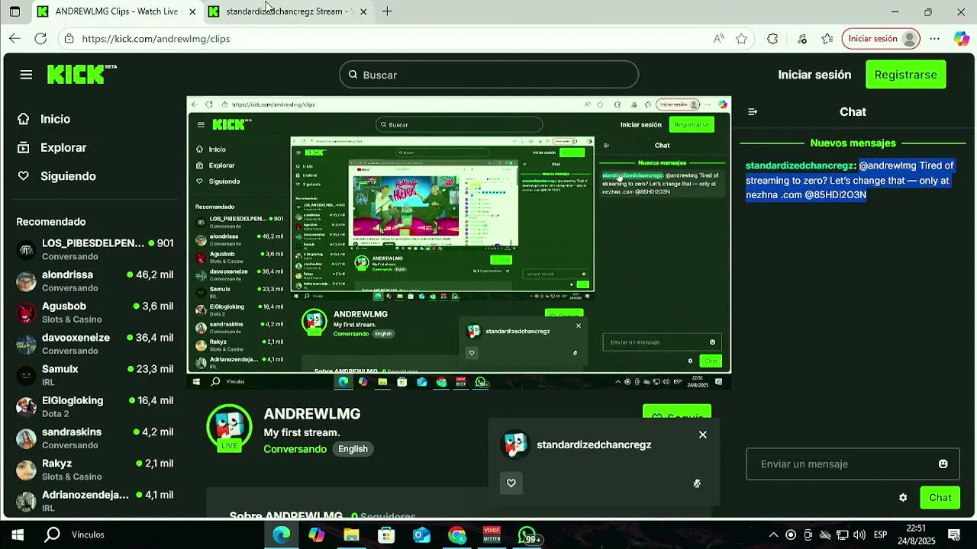Open the browser tab actions menu
977x549 pixels.
tap(15, 11)
